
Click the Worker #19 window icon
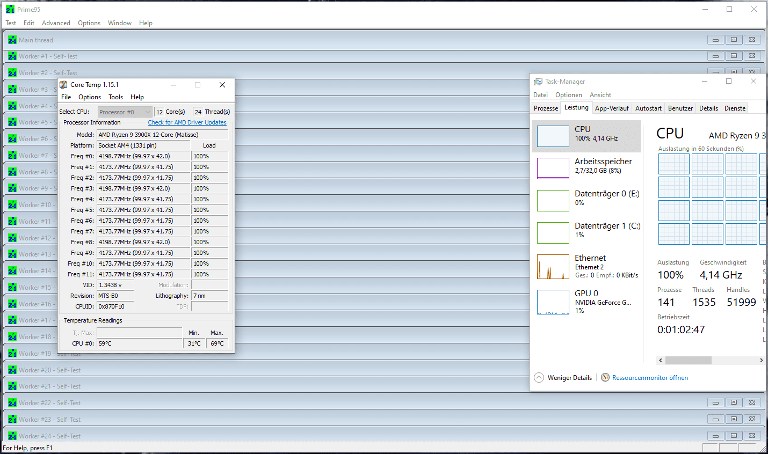click(x=12, y=353)
